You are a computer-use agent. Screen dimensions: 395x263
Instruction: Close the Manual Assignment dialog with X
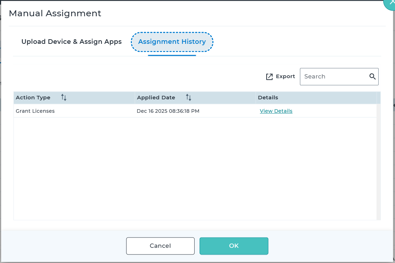point(391,2)
